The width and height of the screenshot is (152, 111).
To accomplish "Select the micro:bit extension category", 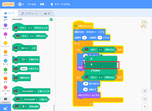I will click(x=6, y=100).
